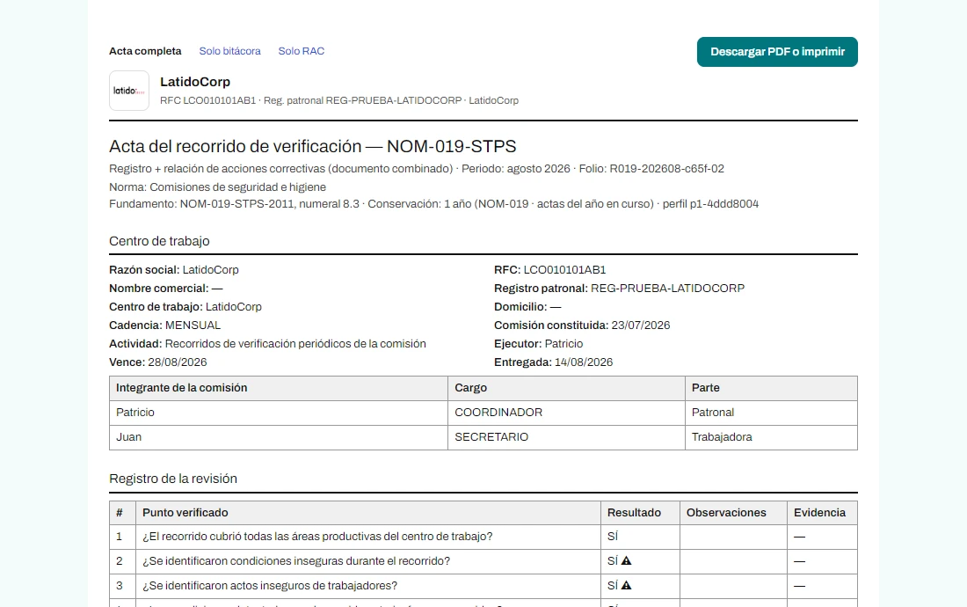
Task: Click the Nombre comercial field
Action: [x=166, y=288]
